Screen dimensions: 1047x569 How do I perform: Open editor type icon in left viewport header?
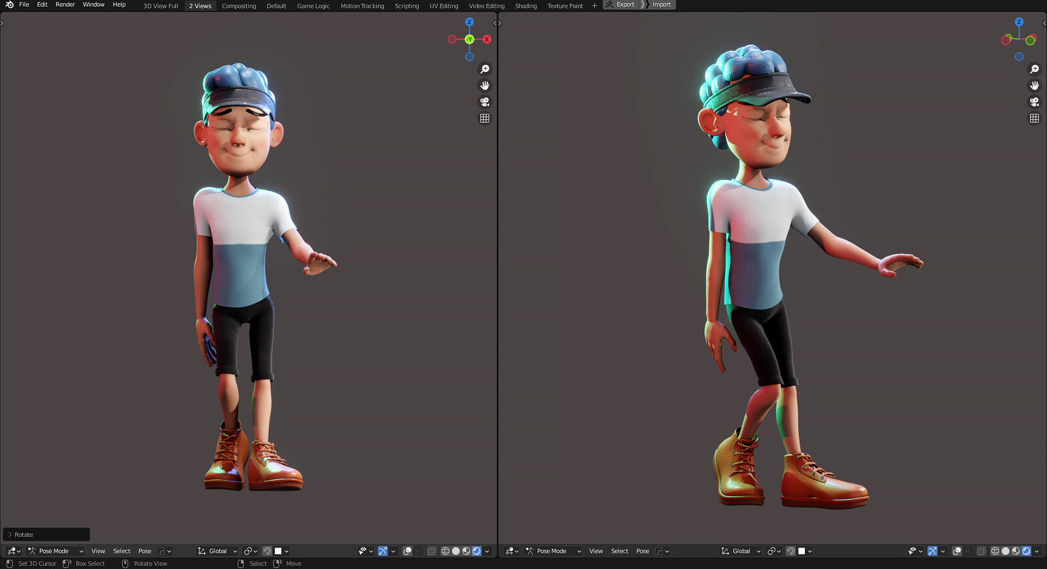(x=14, y=551)
